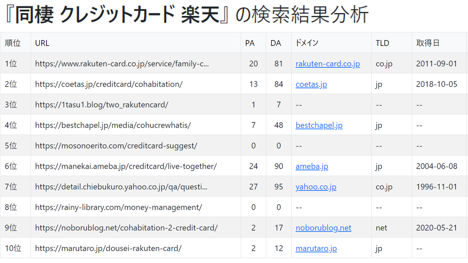Select the 1tasu1.blog URL cell
This screenshot has width=468, height=263.
pyautogui.click(x=136, y=104)
